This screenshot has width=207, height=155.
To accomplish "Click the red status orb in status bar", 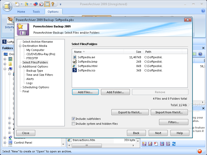I will click(199, 151).
